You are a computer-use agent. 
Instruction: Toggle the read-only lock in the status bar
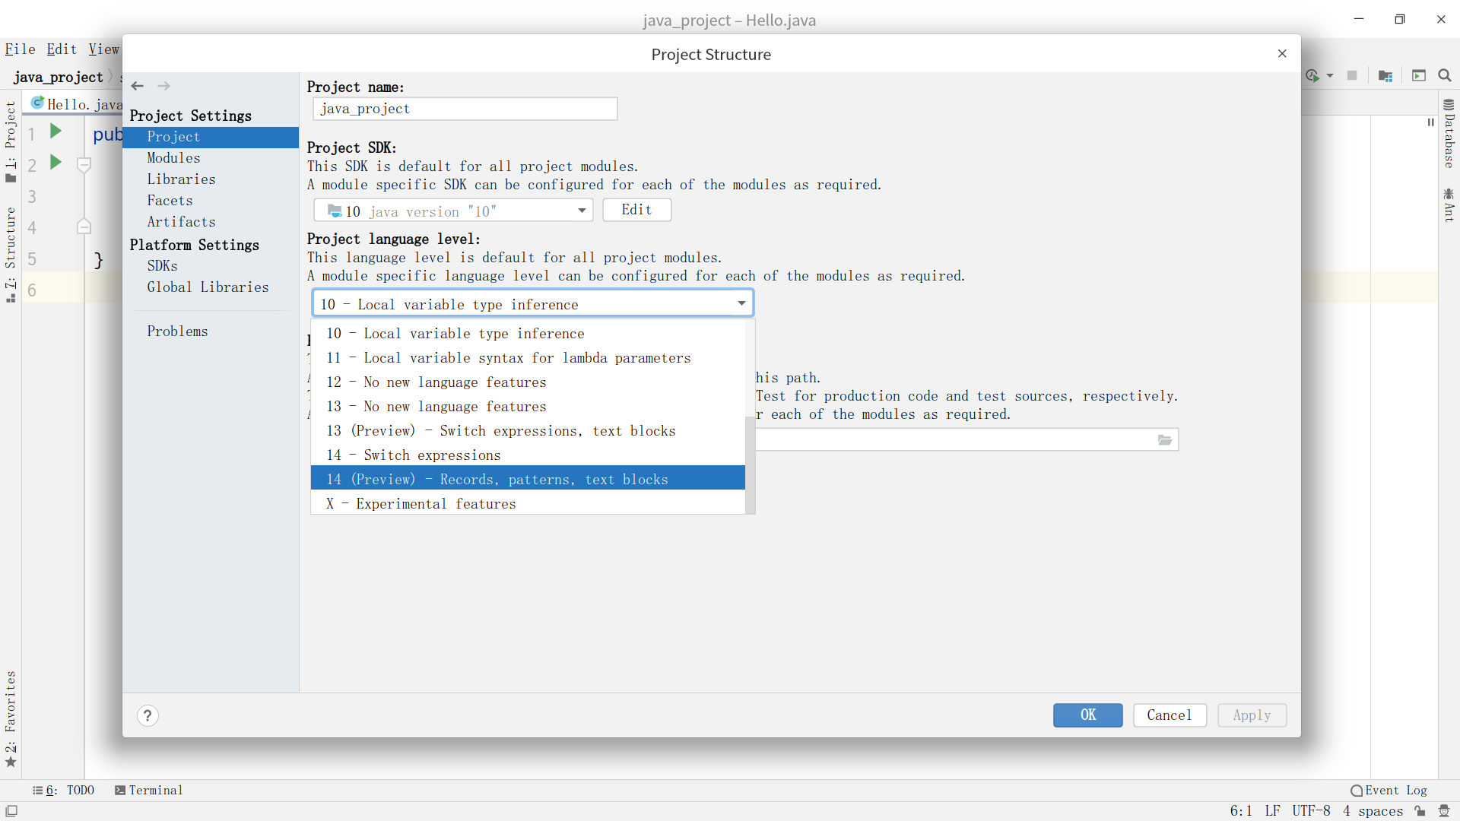click(x=1421, y=811)
